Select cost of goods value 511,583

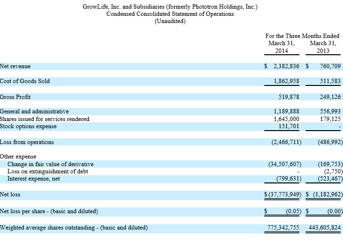(x=331, y=81)
